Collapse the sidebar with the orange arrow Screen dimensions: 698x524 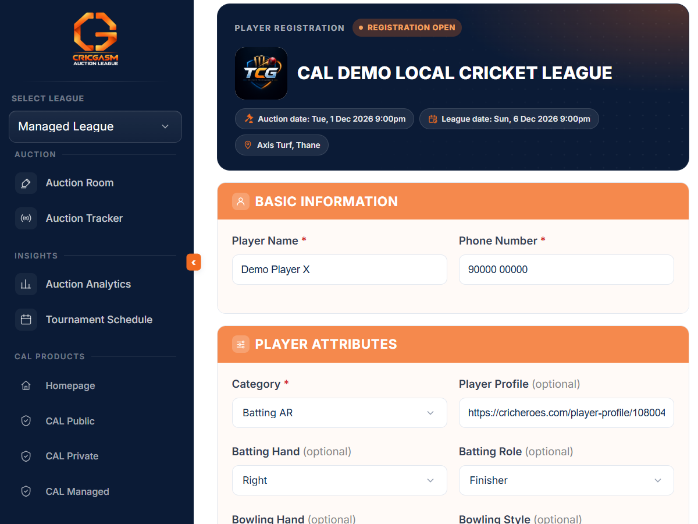tap(194, 263)
